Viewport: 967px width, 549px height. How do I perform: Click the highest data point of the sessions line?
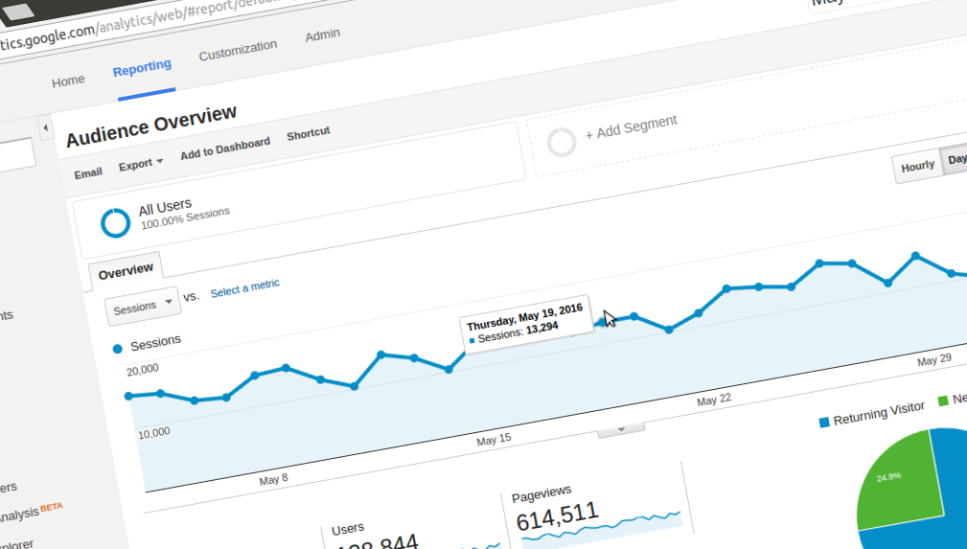coord(915,256)
